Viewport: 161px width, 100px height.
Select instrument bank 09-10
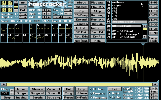click(153, 7)
